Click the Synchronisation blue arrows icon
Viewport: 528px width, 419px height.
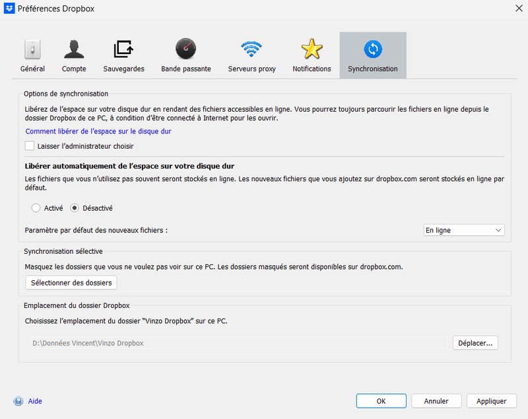coord(373,49)
